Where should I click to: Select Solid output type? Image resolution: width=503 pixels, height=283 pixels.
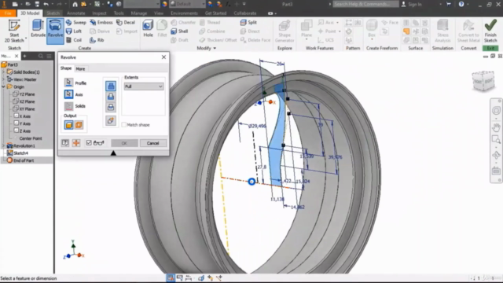coord(68,125)
